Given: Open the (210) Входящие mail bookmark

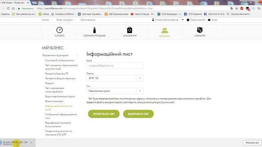Looking at the screenshot, I should [169, 14].
